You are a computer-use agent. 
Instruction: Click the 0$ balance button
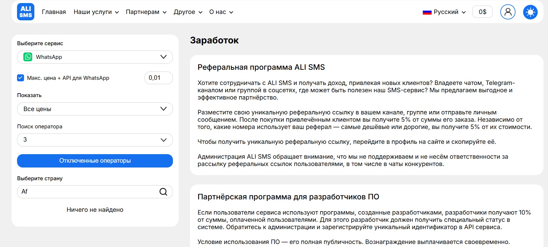point(482,12)
